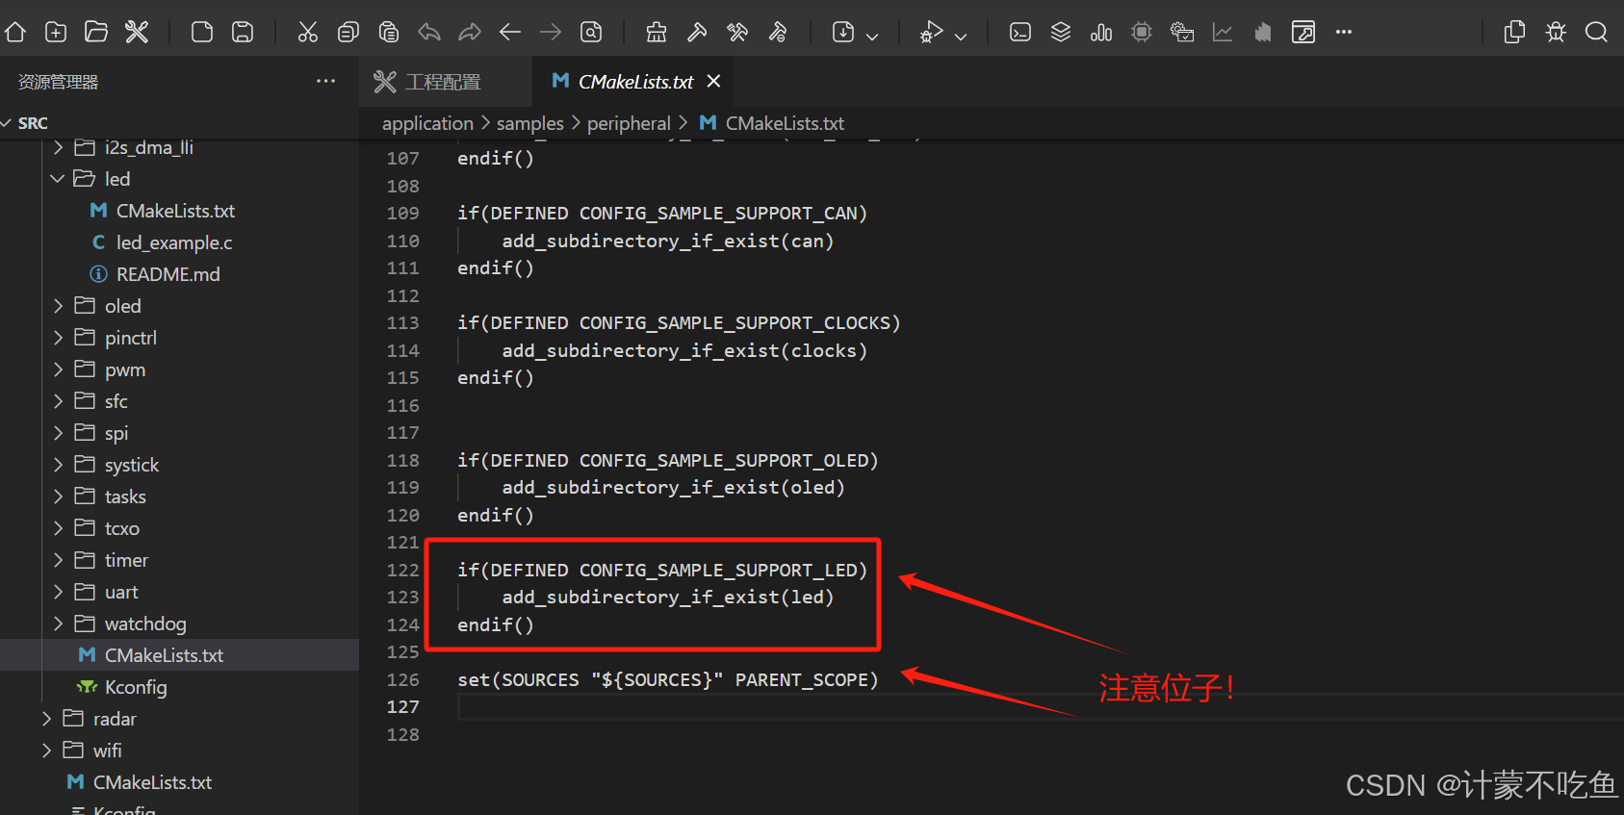Open the download options dropdown arrow
The width and height of the screenshot is (1624, 815).
tap(872, 36)
